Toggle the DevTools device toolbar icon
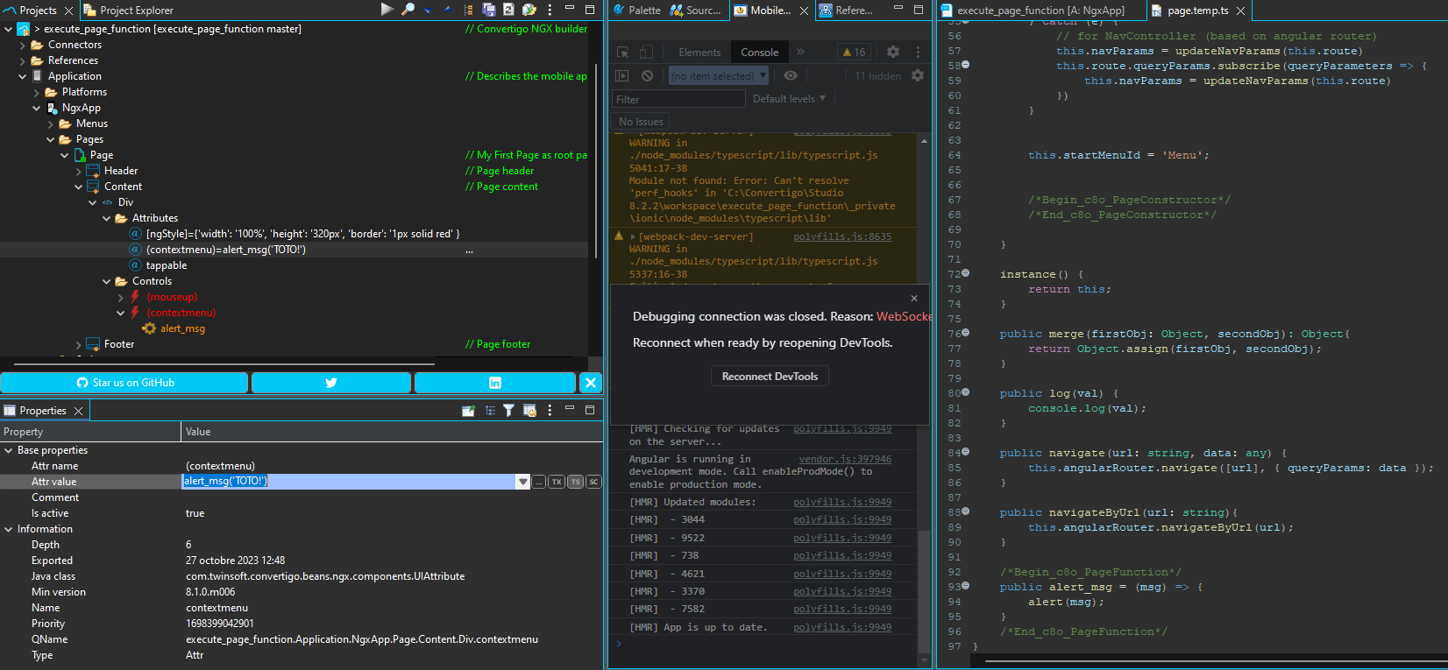Viewport: 1448px width, 670px height. tap(646, 53)
